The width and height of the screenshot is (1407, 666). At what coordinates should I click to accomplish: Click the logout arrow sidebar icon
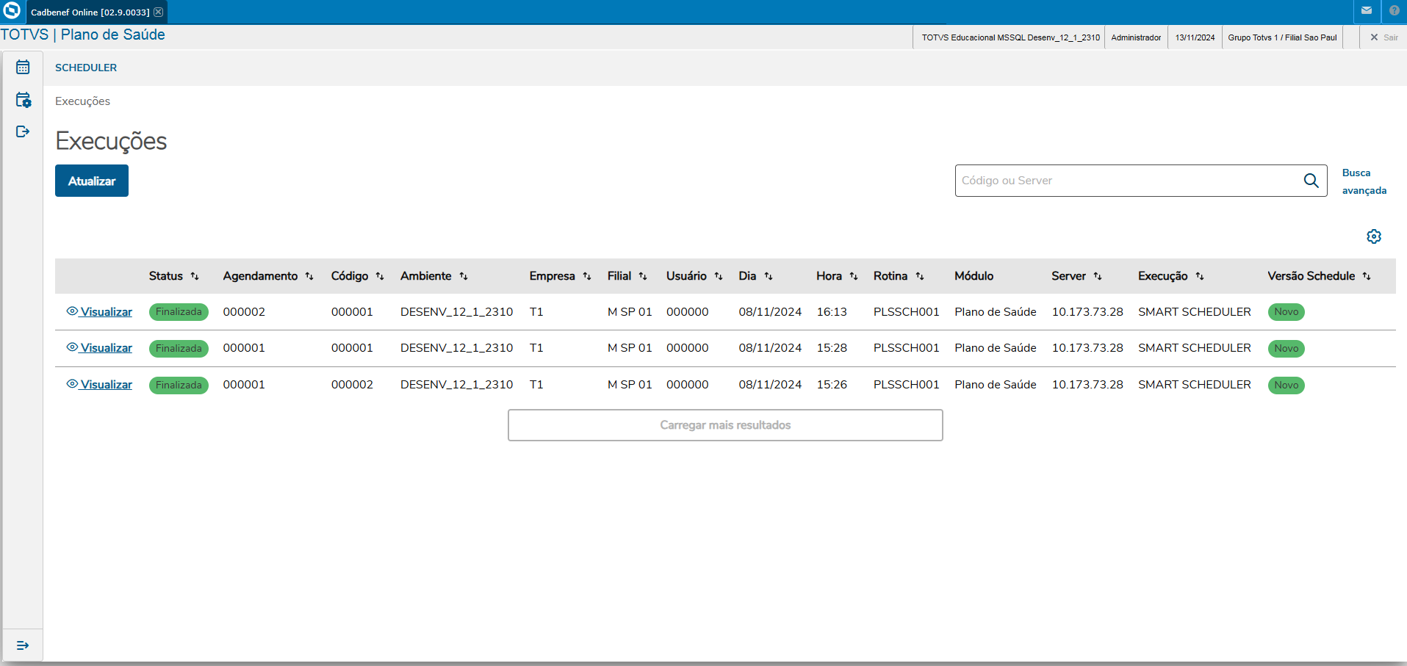(x=23, y=131)
